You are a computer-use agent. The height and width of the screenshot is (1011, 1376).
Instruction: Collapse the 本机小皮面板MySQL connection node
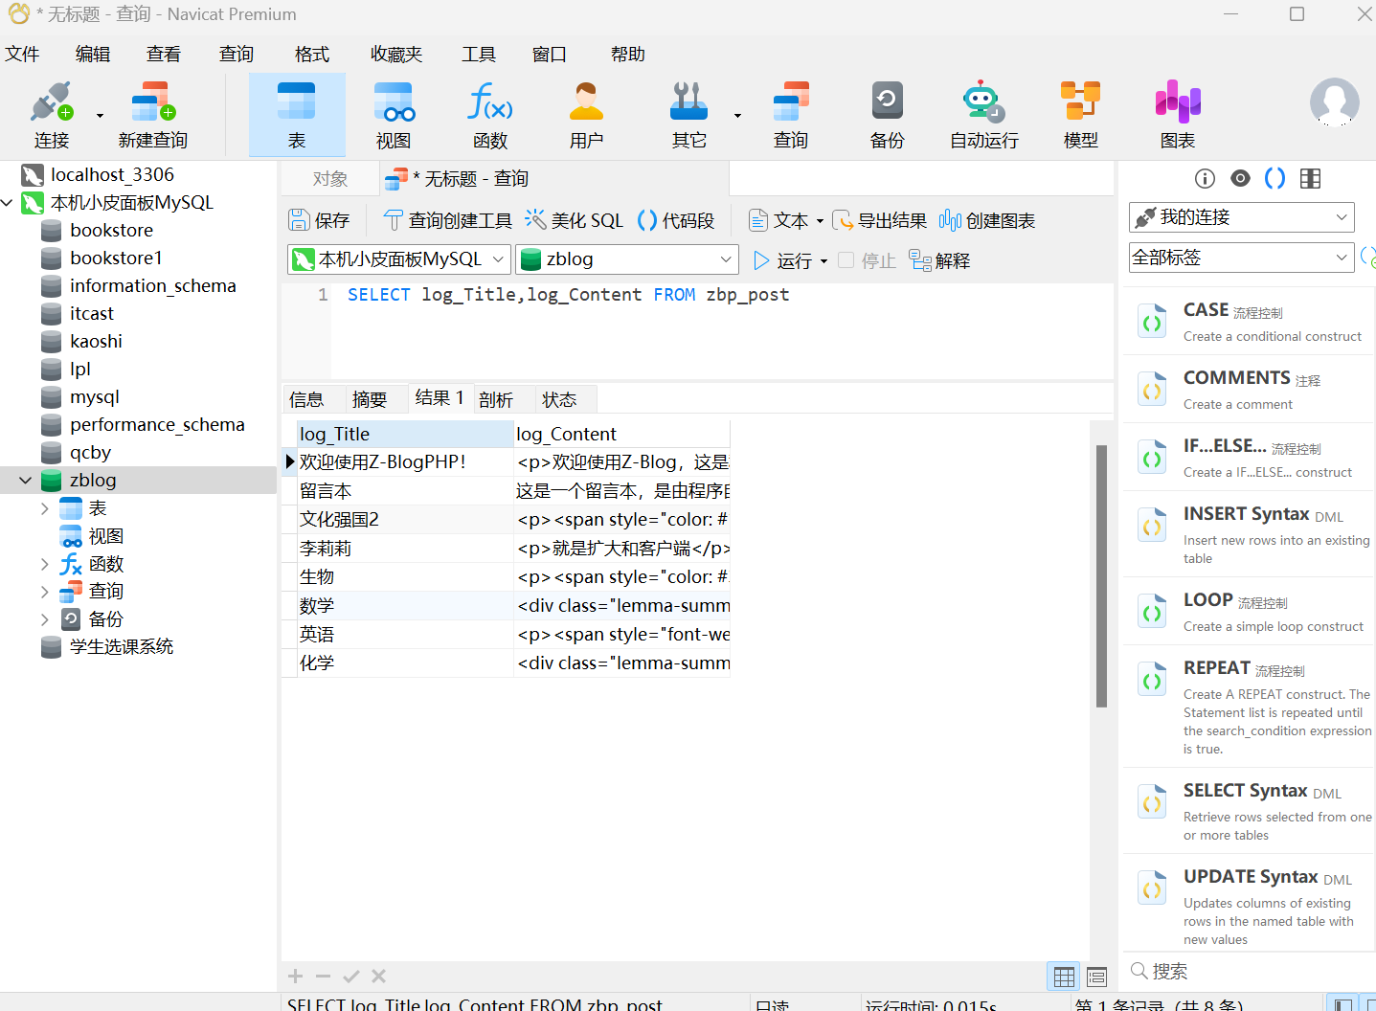coord(8,203)
